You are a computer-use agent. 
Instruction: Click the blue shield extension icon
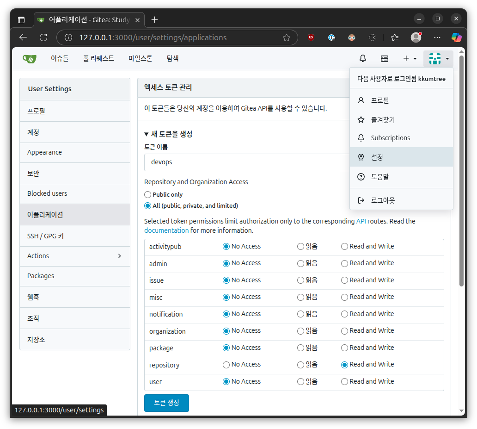tap(331, 37)
